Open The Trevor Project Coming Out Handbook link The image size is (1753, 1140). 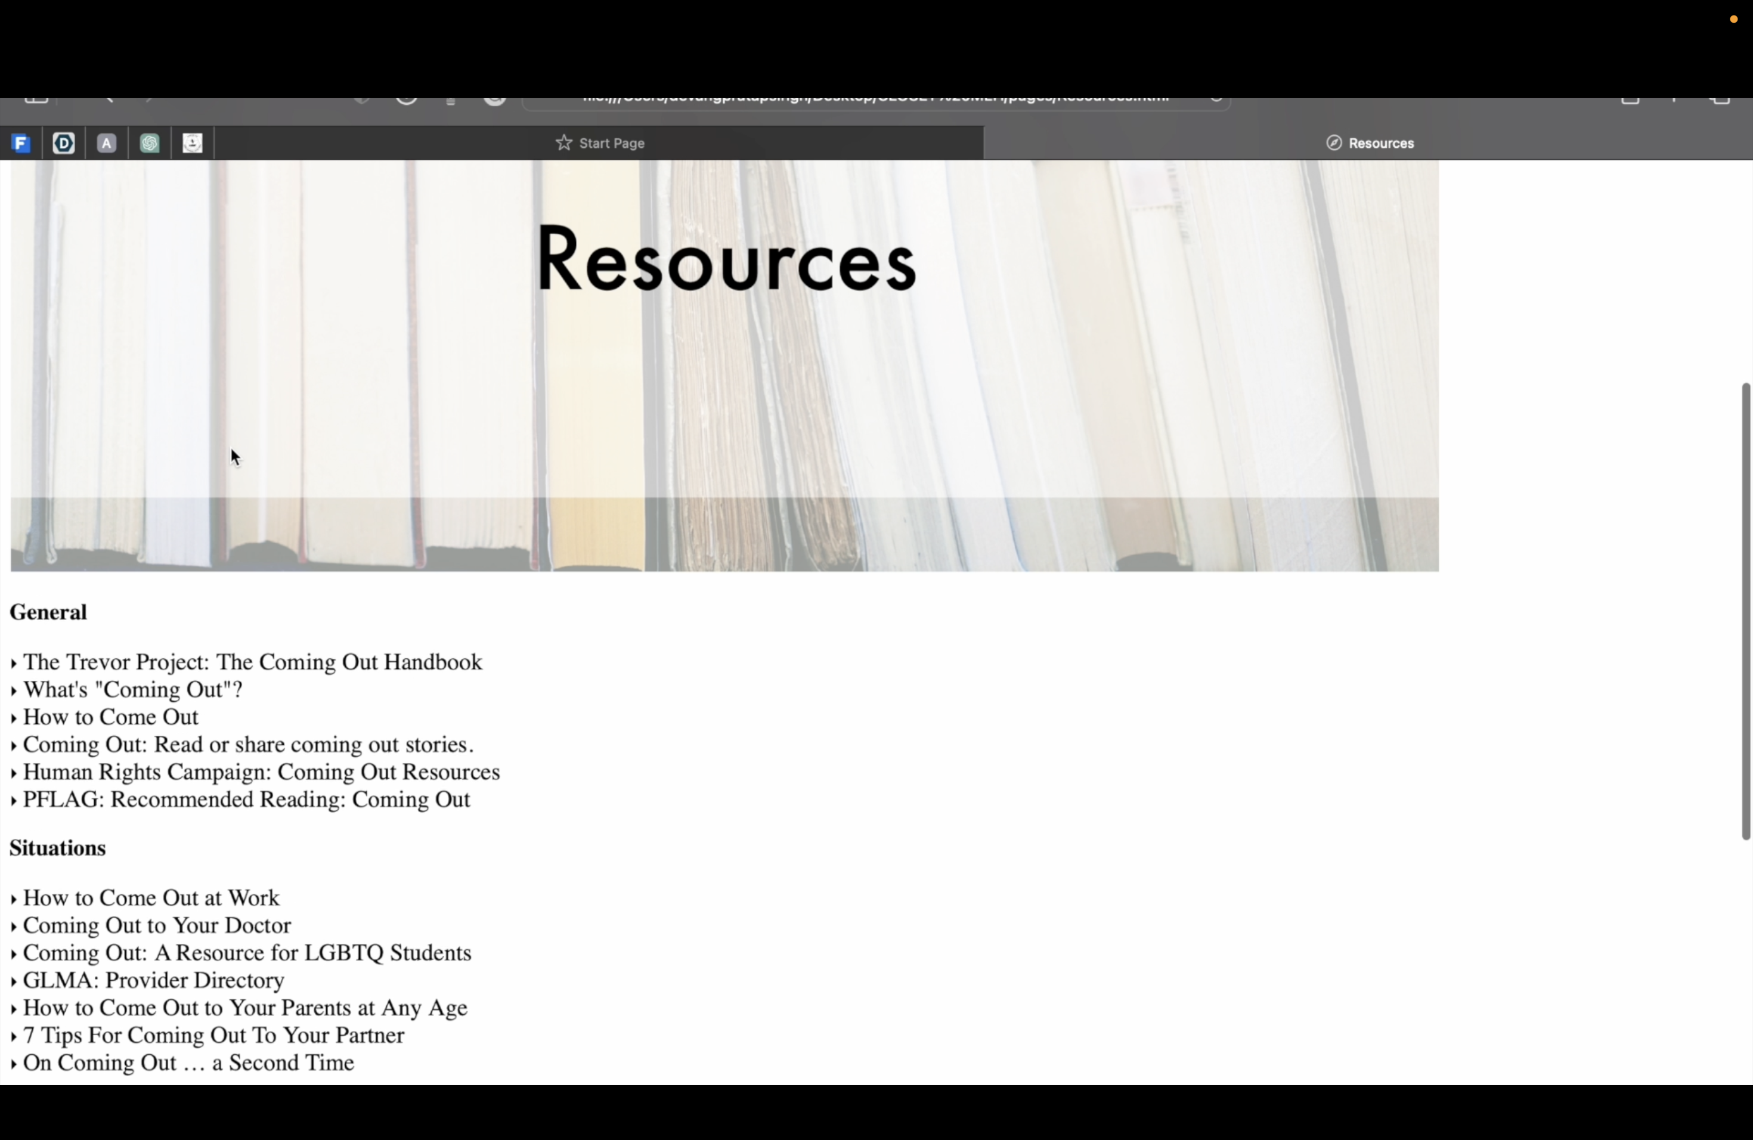(x=253, y=662)
